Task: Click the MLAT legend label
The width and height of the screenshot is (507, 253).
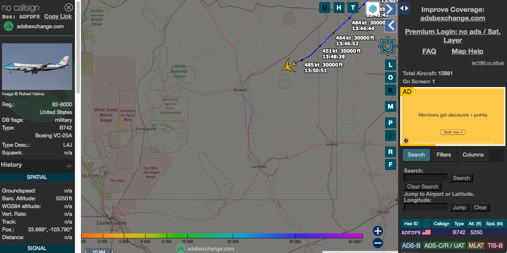Action: pos(476,246)
